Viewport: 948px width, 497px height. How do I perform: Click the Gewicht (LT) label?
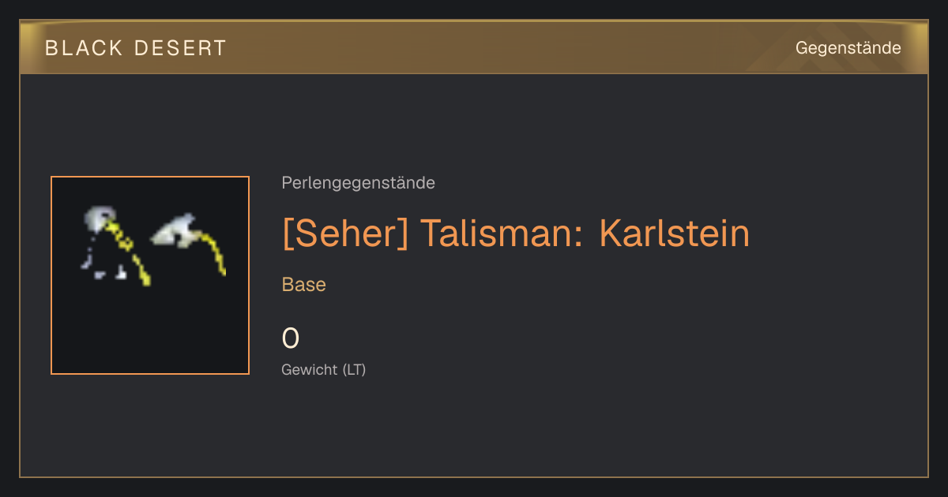pos(324,369)
